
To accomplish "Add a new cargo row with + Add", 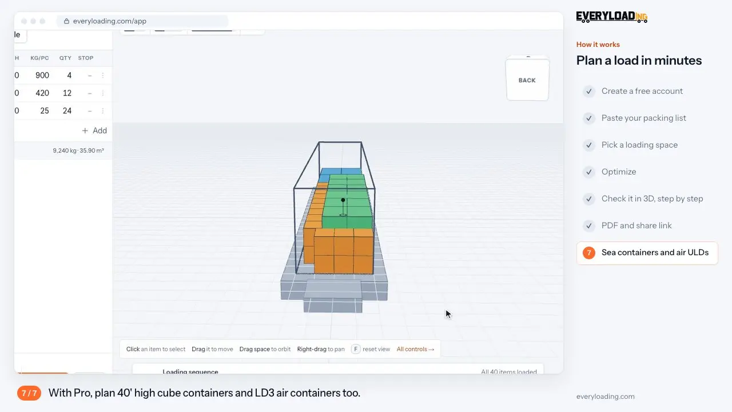I will tap(94, 130).
